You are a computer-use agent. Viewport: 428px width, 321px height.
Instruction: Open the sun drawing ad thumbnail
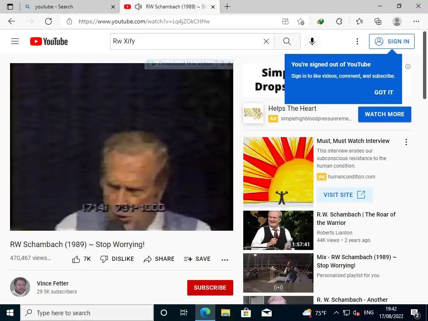coord(278,172)
